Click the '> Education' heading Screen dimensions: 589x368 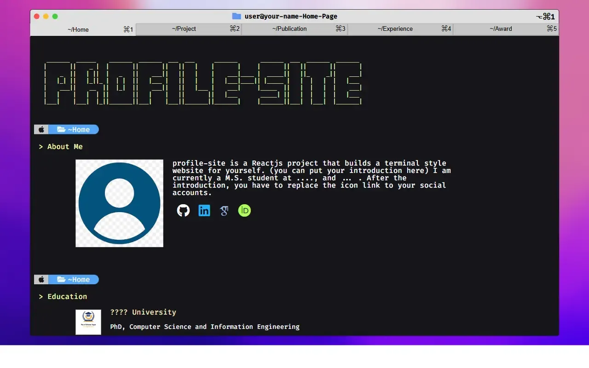tap(63, 297)
